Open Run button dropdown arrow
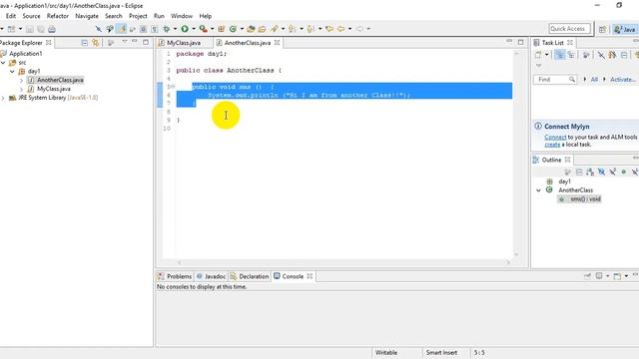The height and width of the screenshot is (359, 639). coord(194,29)
